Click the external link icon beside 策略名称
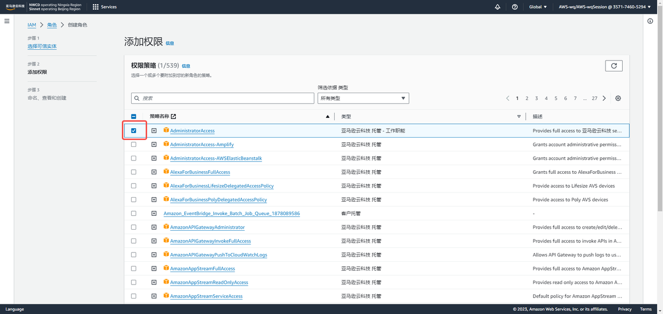The height and width of the screenshot is (314, 663). pos(174,116)
